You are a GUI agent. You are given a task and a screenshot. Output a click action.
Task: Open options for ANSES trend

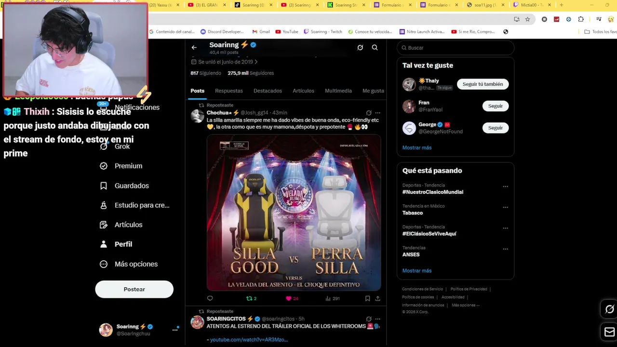(x=505, y=249)
